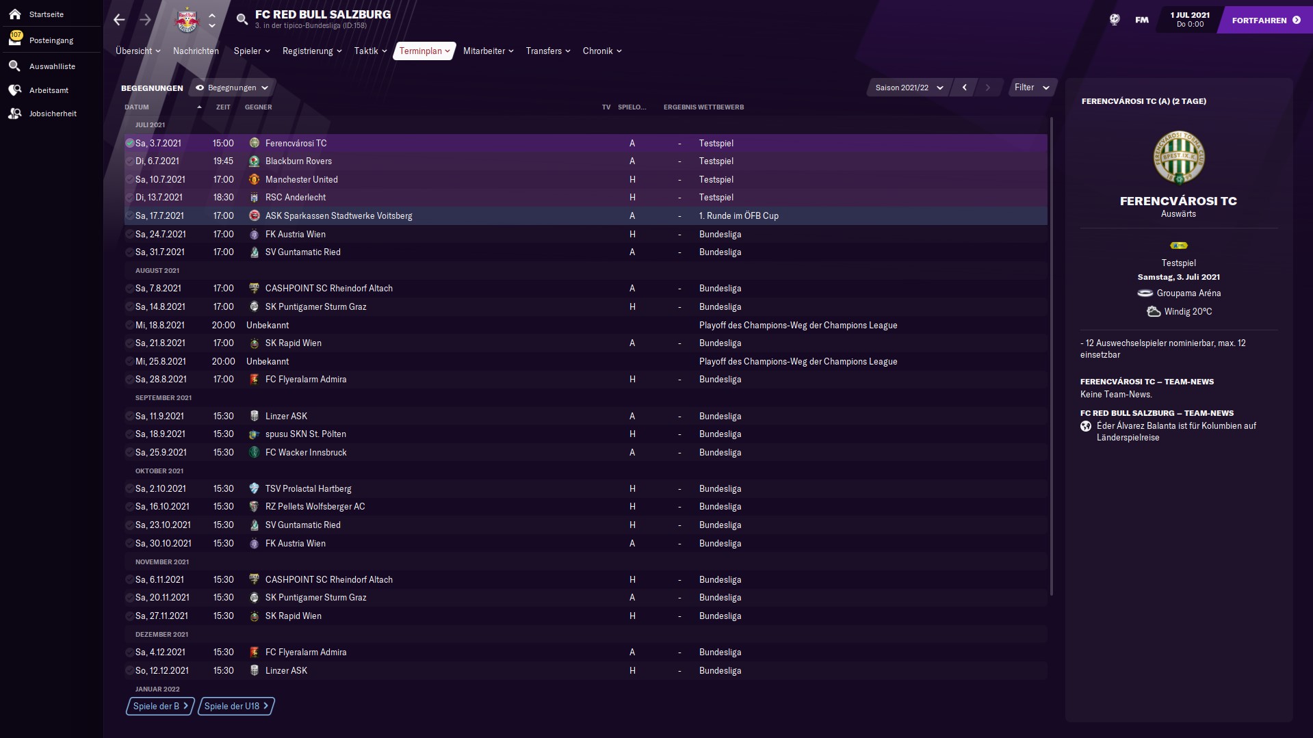
Task: Open the Startseite home icon
Action: [15, 14]
